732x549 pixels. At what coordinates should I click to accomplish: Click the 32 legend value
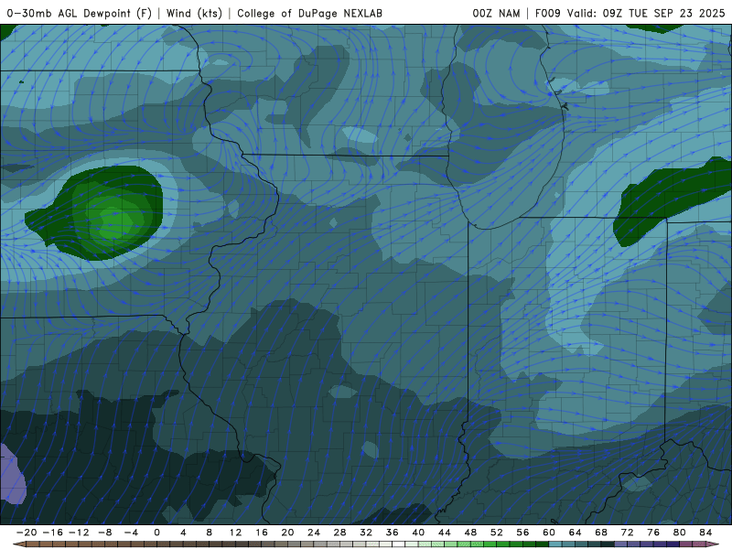pos(366,533)
